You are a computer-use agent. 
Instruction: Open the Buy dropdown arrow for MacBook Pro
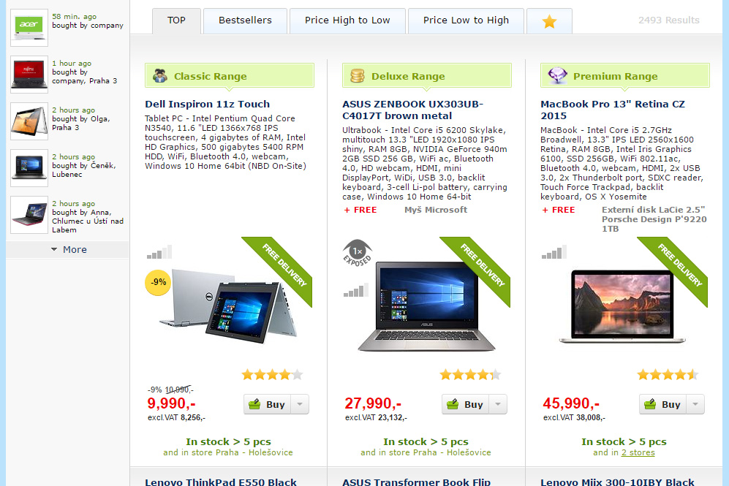click(x=695, y=404)
